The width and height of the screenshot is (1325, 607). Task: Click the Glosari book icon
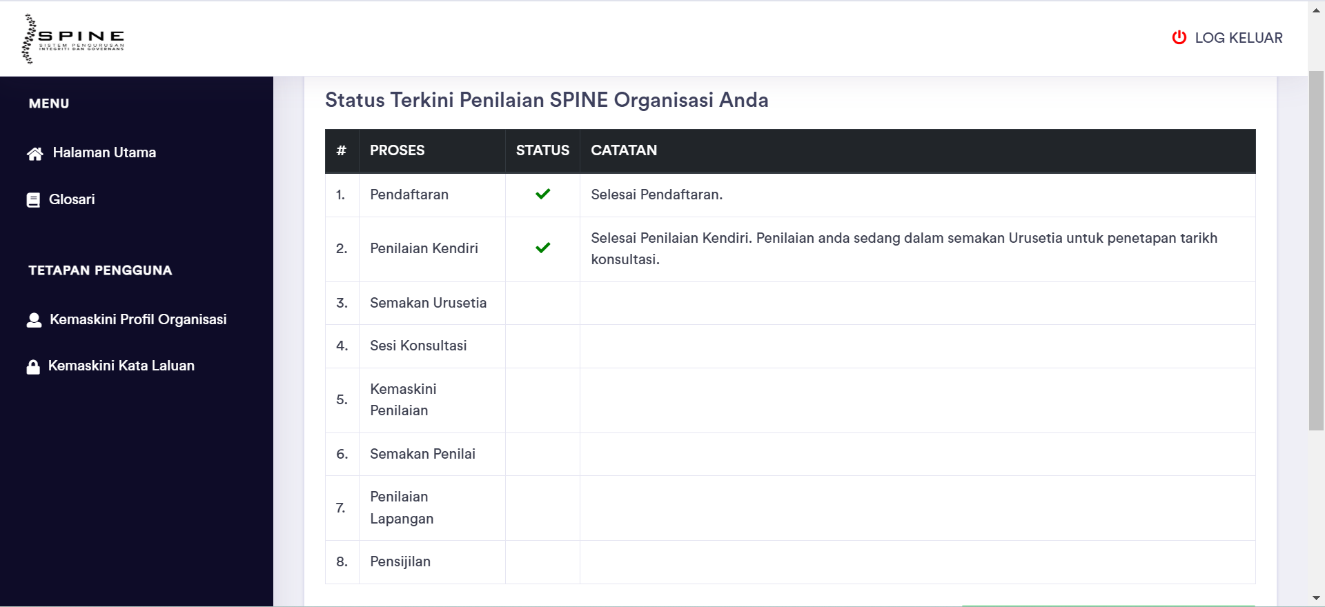(33, 200)
